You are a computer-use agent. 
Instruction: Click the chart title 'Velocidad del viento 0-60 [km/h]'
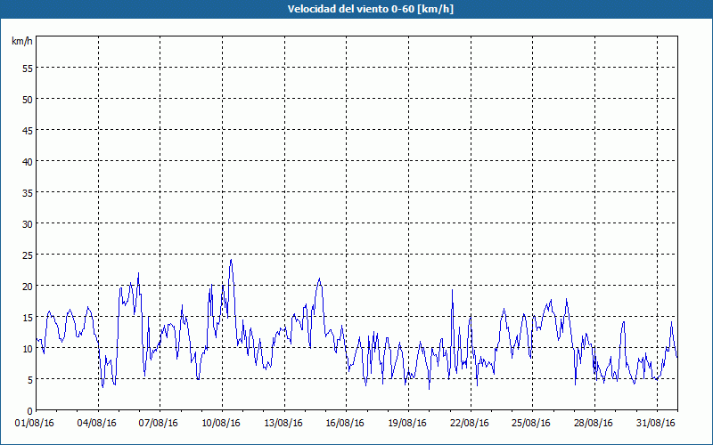(x=370, y=9)
